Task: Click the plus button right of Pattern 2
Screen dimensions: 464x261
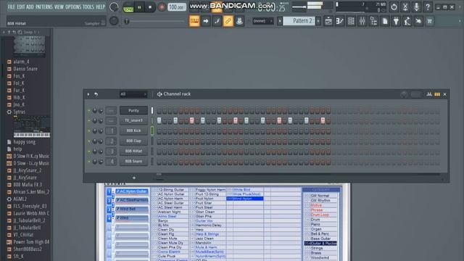Action: (x=318, y=21)
